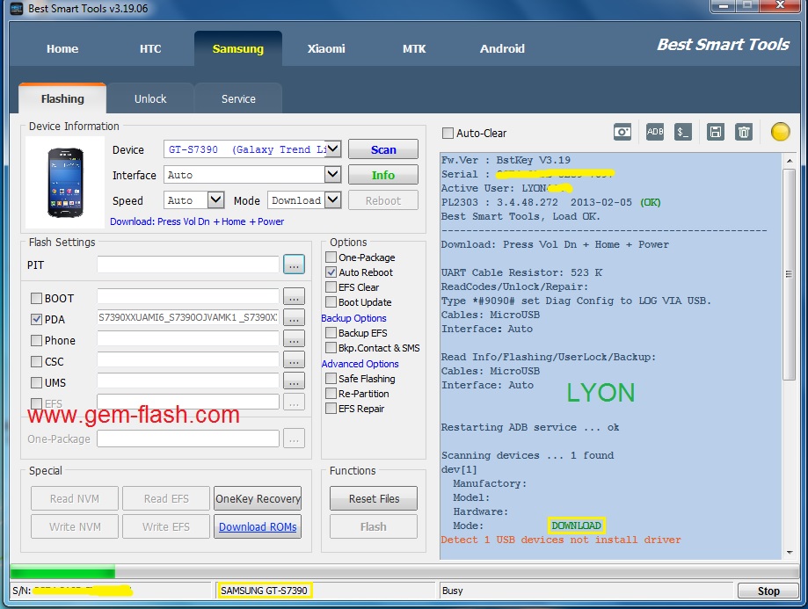808x609 pixels.
Task: Click the green progress bar
Action: click(x=63, y=571)
